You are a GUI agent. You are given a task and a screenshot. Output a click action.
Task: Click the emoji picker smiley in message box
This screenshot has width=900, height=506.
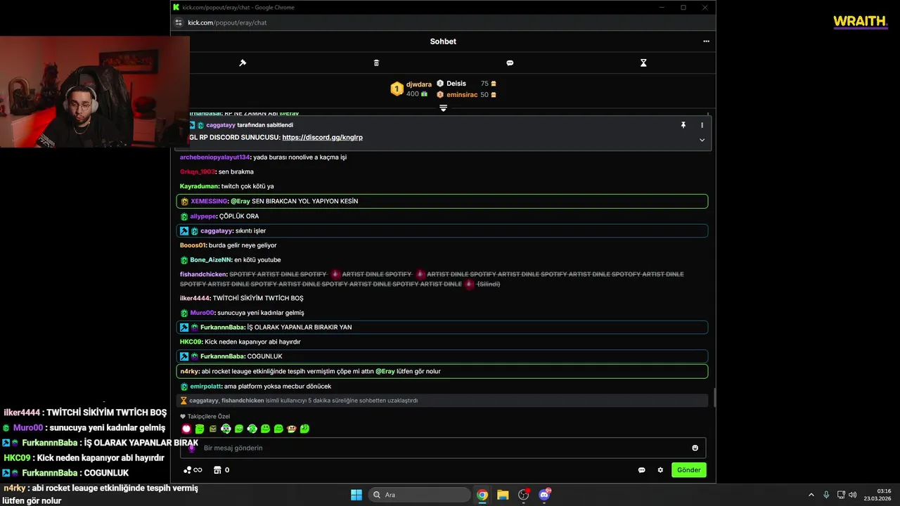tap(695, 448)
